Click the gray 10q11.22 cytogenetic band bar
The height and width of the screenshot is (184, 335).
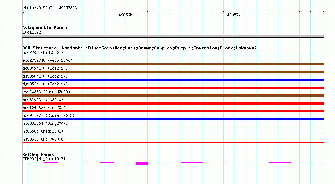(x=173, y=36)
